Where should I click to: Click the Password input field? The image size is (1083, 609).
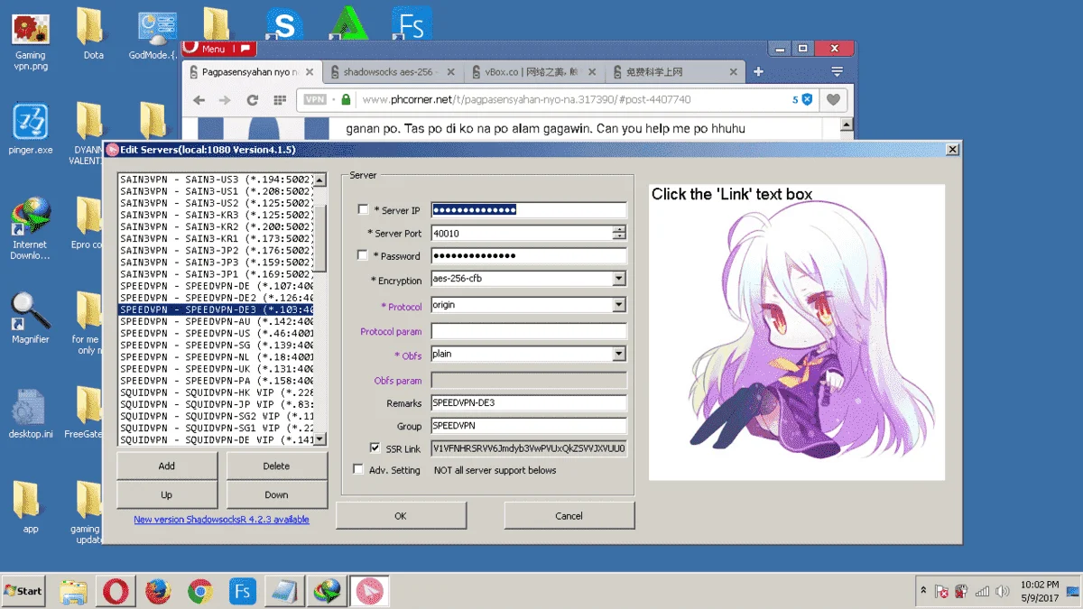pos(529,255)
